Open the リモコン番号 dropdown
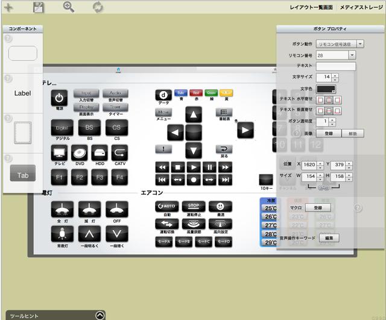386x320 pixels. pyautogui.click(x=352, y=55)
